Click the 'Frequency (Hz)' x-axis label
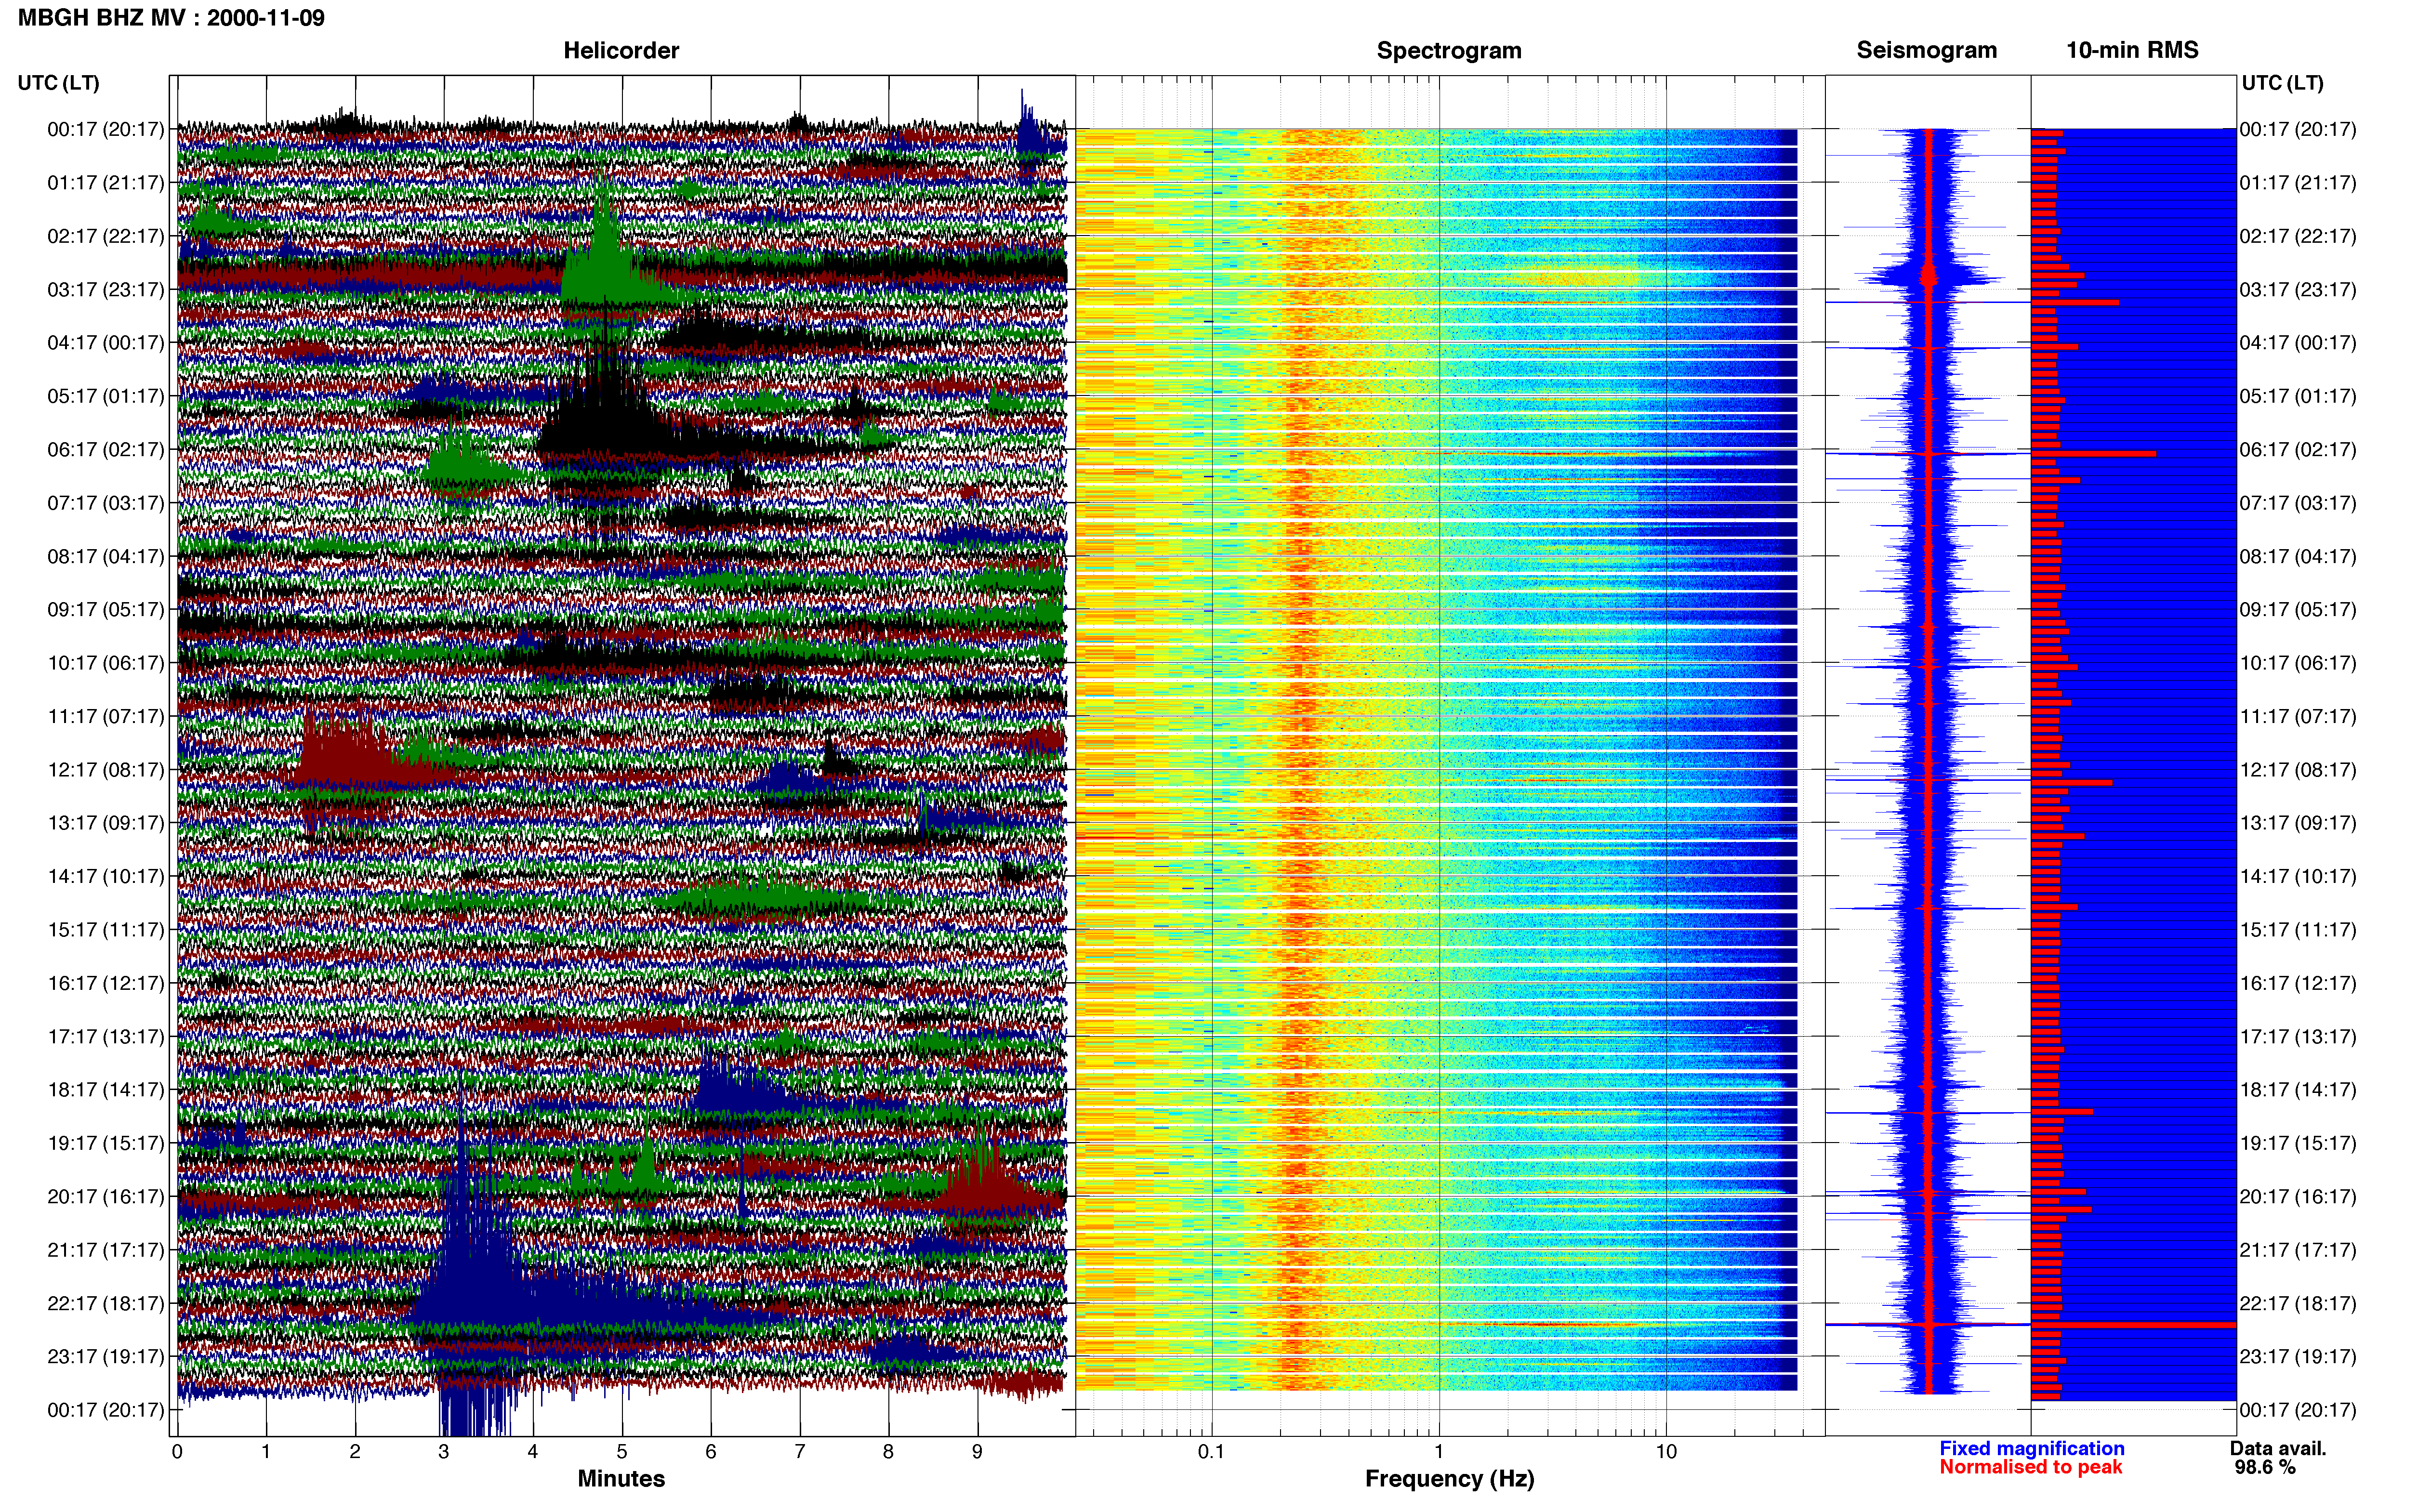 click(x=1449, y=1479)
